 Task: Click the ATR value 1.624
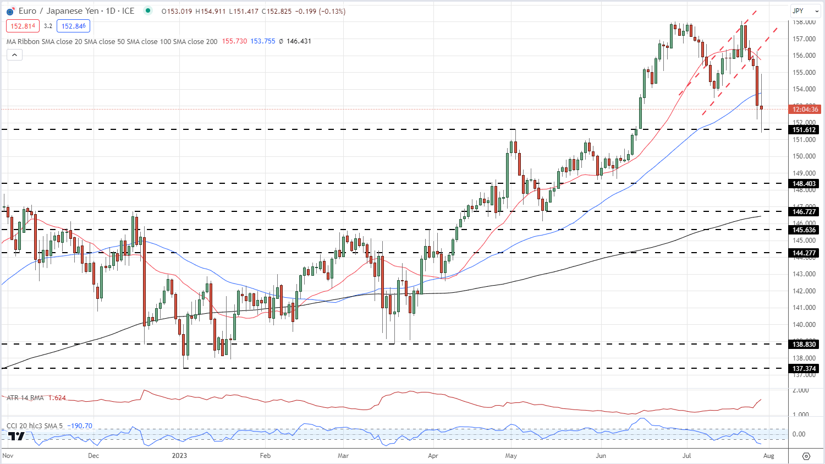pyautogui.click(x=57, y=398)
